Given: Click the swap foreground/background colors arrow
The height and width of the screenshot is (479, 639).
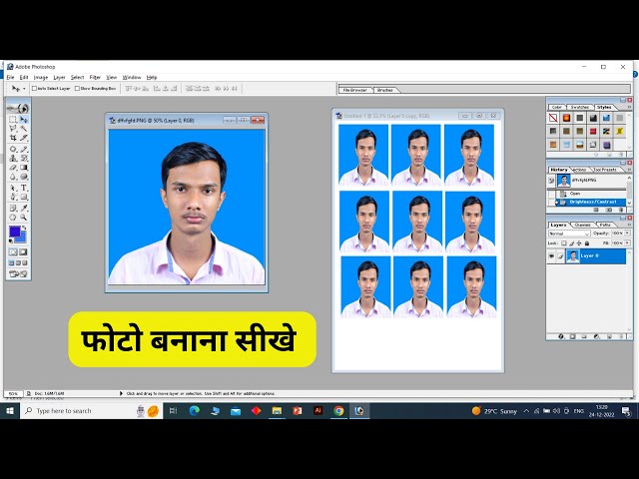Looking at the screenshot, I should (x=24, y=228).
